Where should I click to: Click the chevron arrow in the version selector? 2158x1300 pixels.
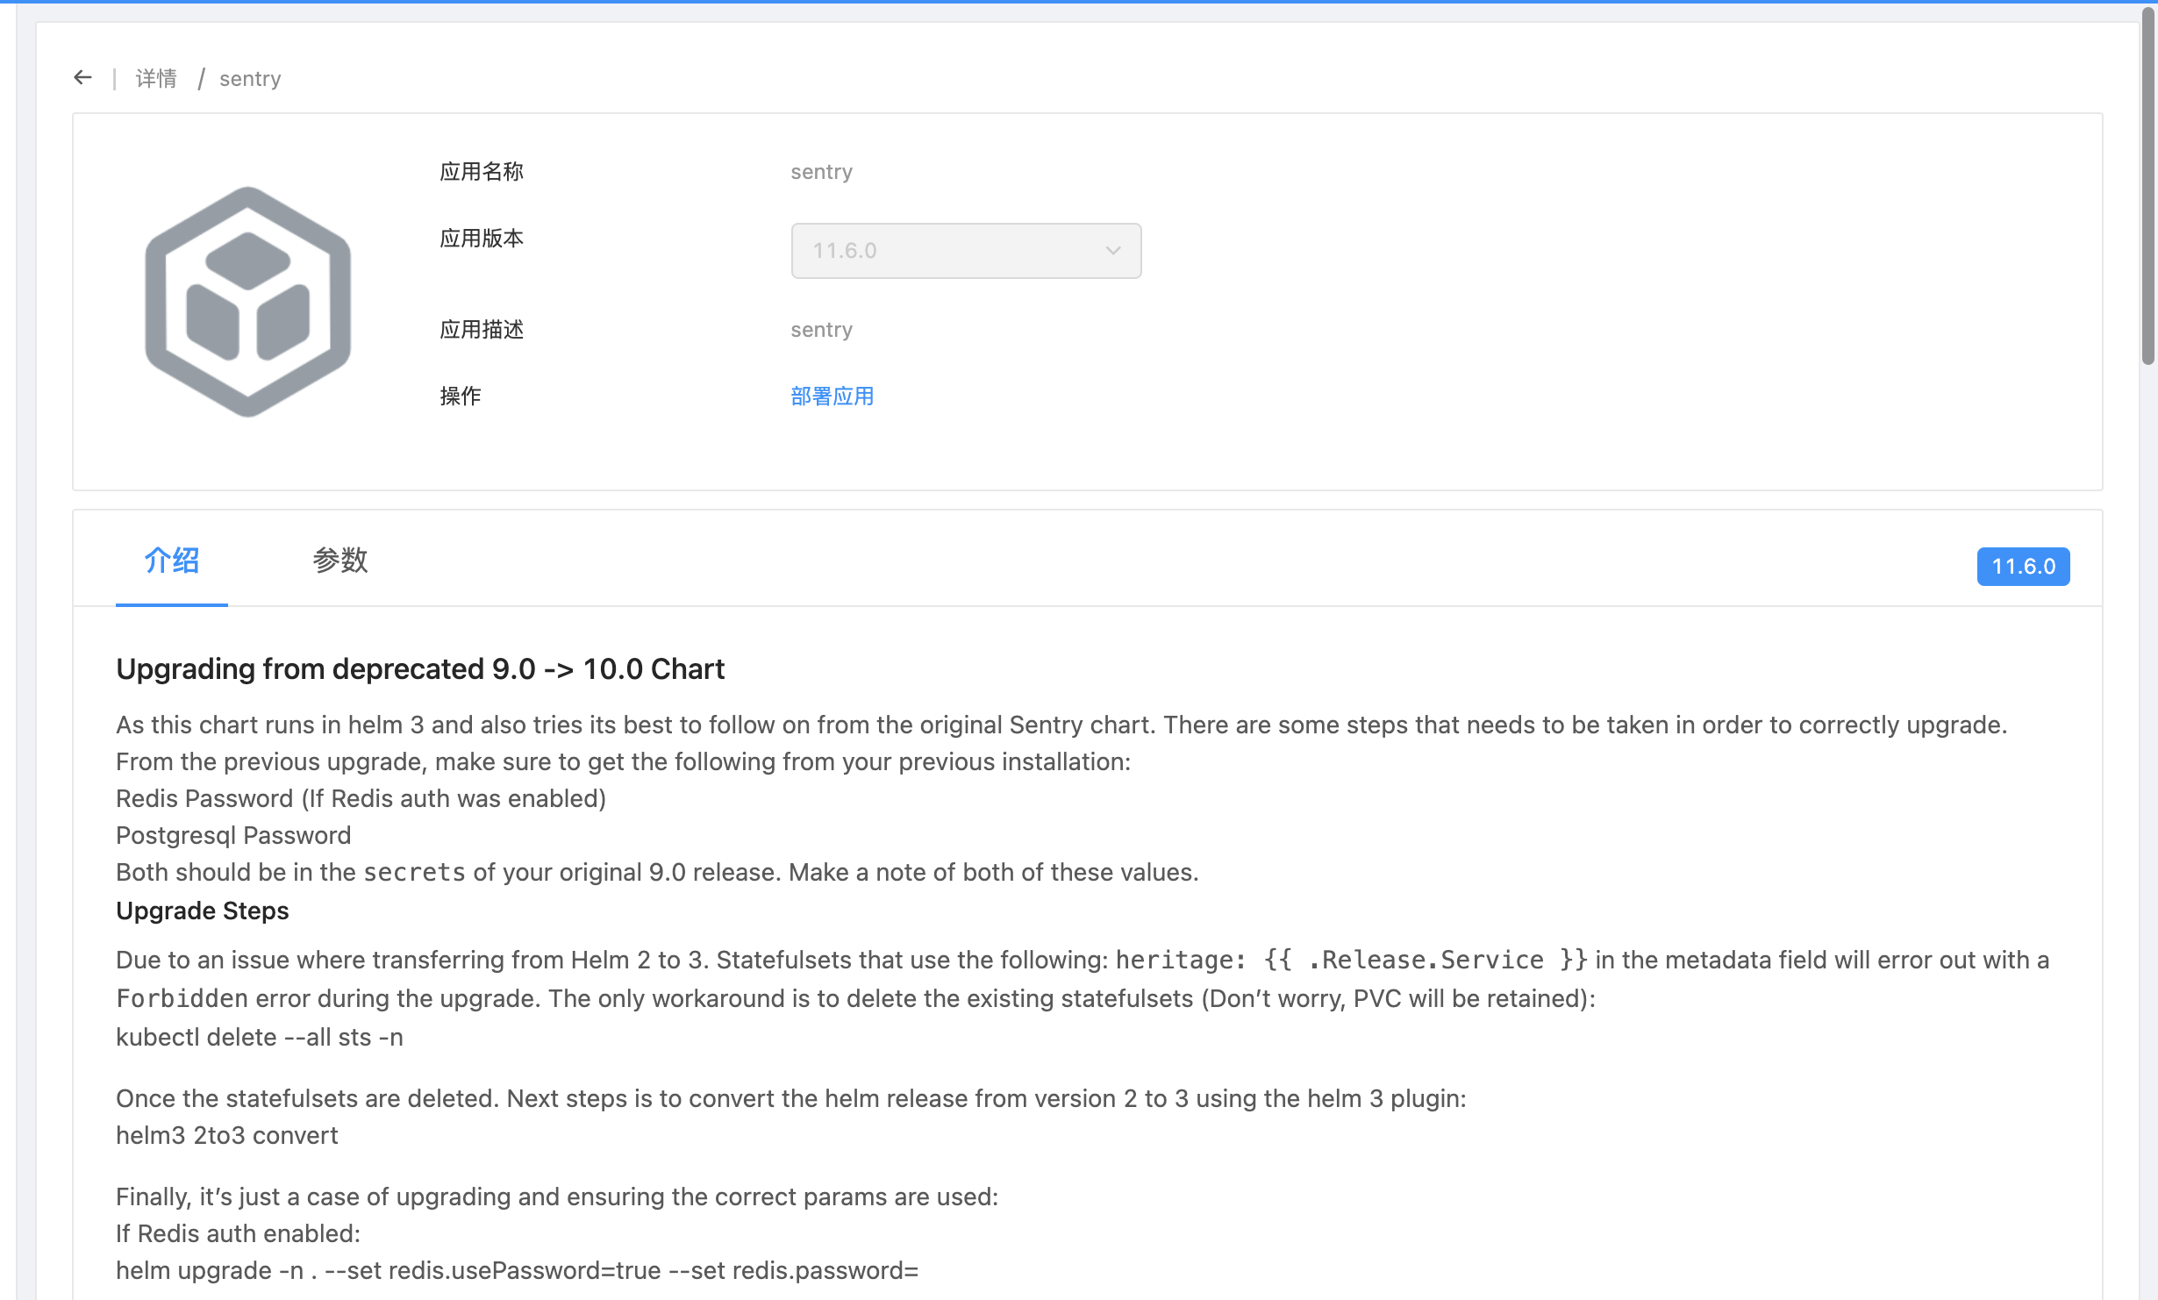tap(1113, 251)
